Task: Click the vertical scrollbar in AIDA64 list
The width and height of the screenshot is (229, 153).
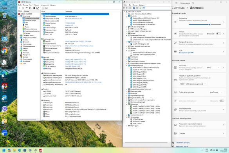Action: click(x=121, y=41)
